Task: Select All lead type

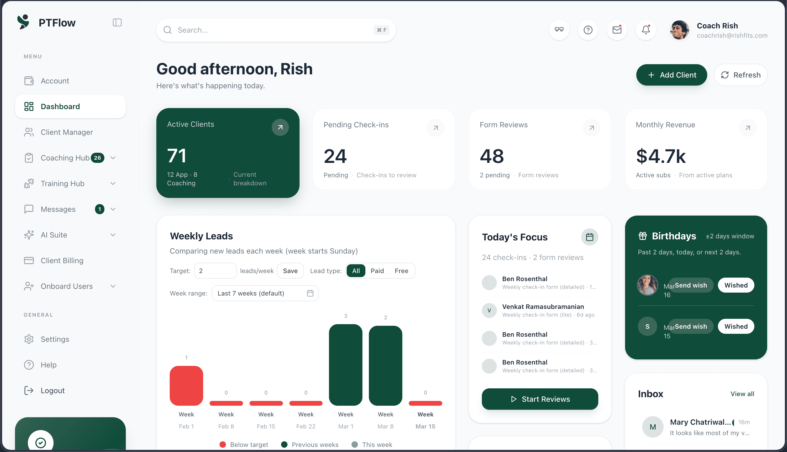Action: (x=356, y=271)
